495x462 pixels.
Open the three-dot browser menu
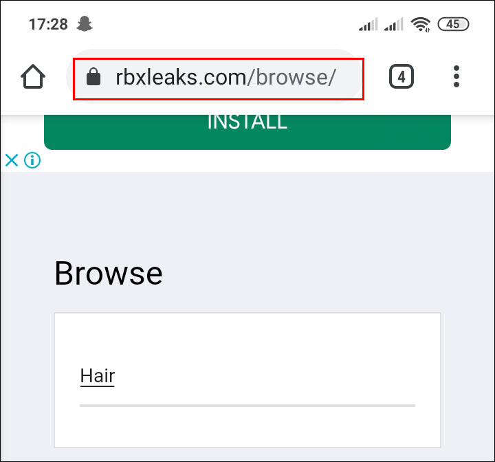456,76
